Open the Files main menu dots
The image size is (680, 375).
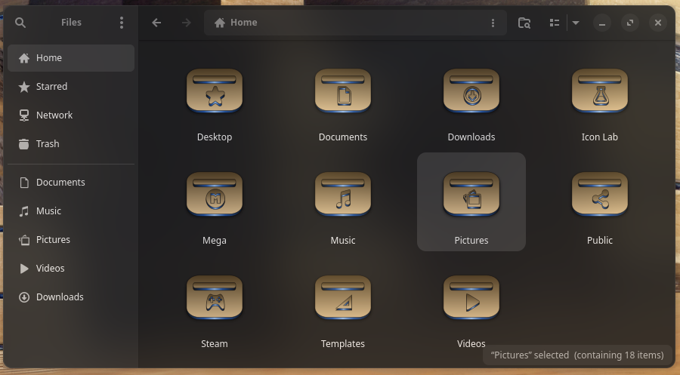click(x=122, y=23)
